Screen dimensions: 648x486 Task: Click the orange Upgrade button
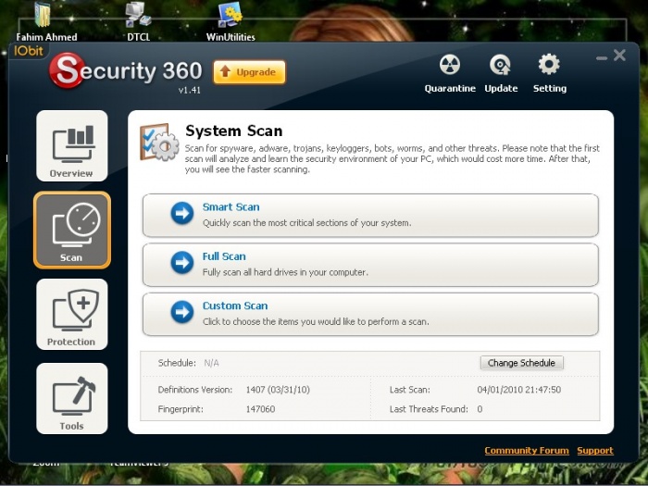[249, 72]
